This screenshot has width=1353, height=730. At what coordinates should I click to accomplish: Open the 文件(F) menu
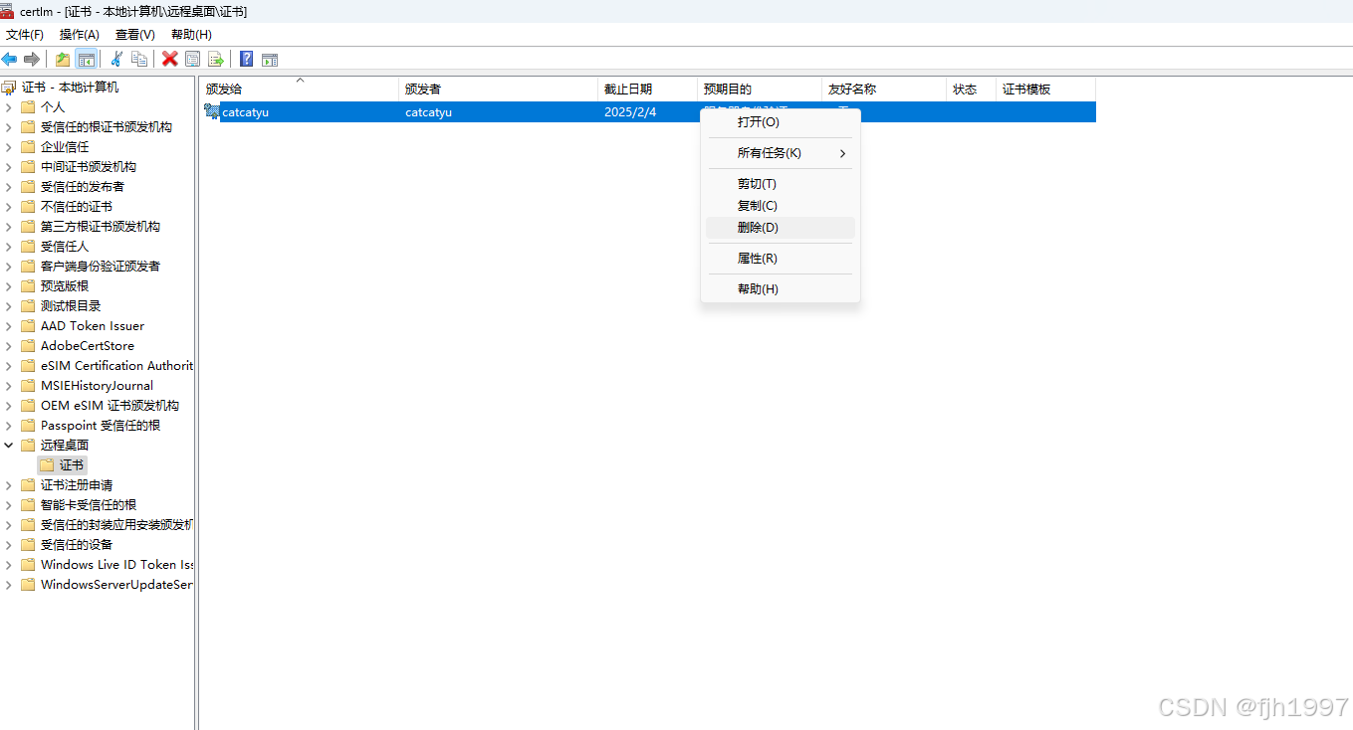click(25, 35)
